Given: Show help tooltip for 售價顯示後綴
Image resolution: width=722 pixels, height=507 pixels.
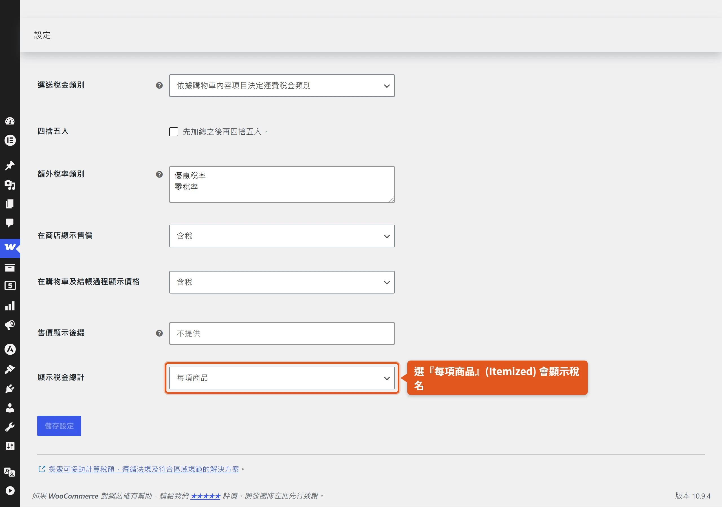Looking at the screenshot, I should [x=159, y=333].
